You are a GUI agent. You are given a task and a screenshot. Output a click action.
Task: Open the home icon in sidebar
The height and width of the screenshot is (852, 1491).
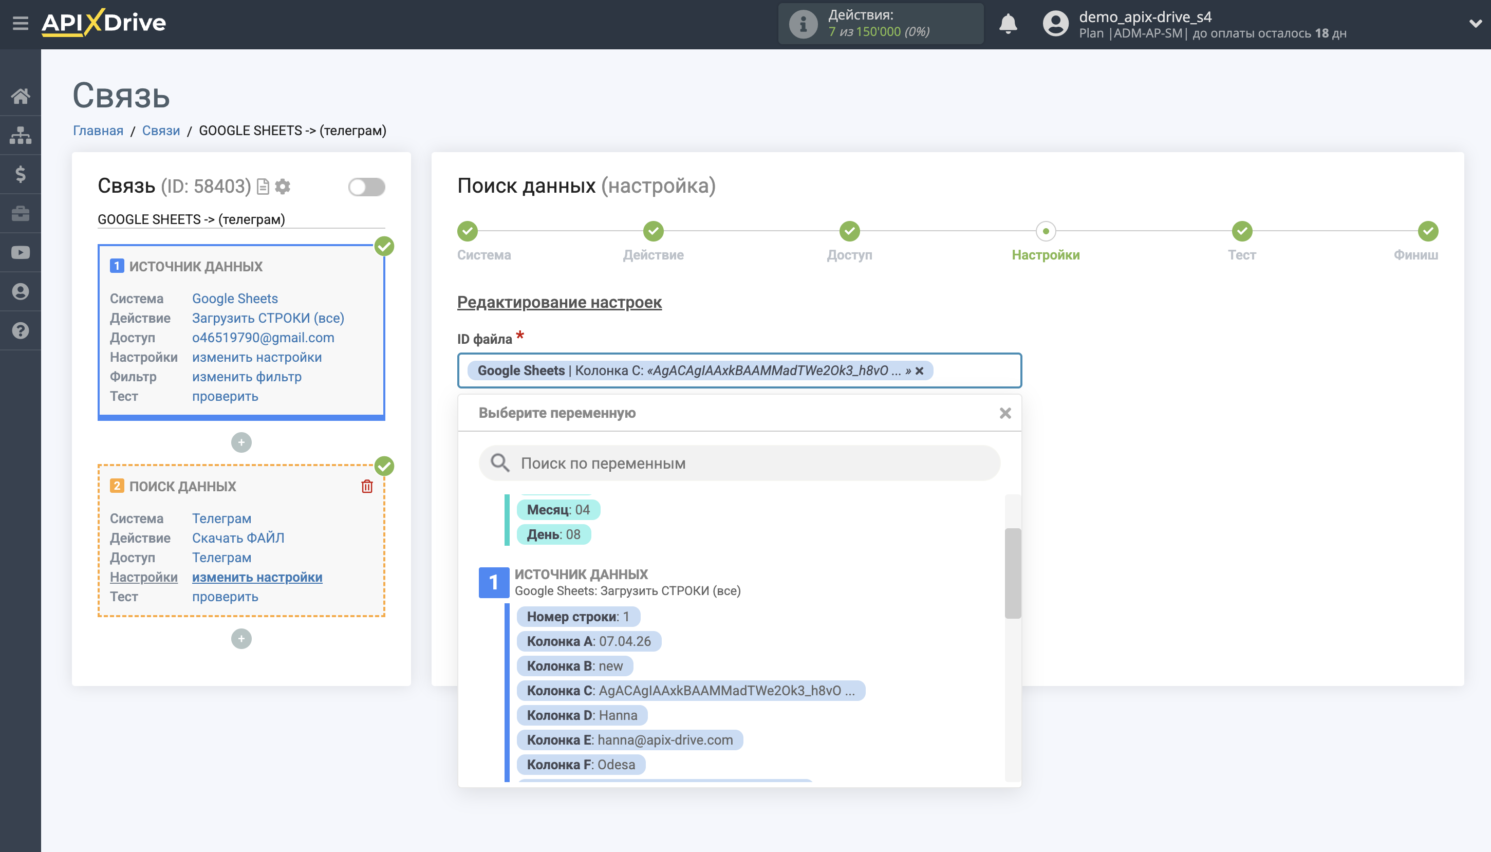coord(21,96)
